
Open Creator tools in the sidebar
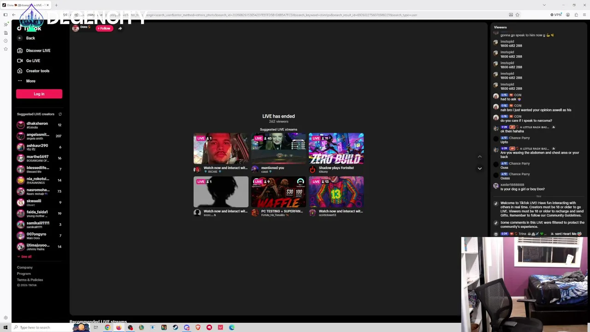click(33, 71)
